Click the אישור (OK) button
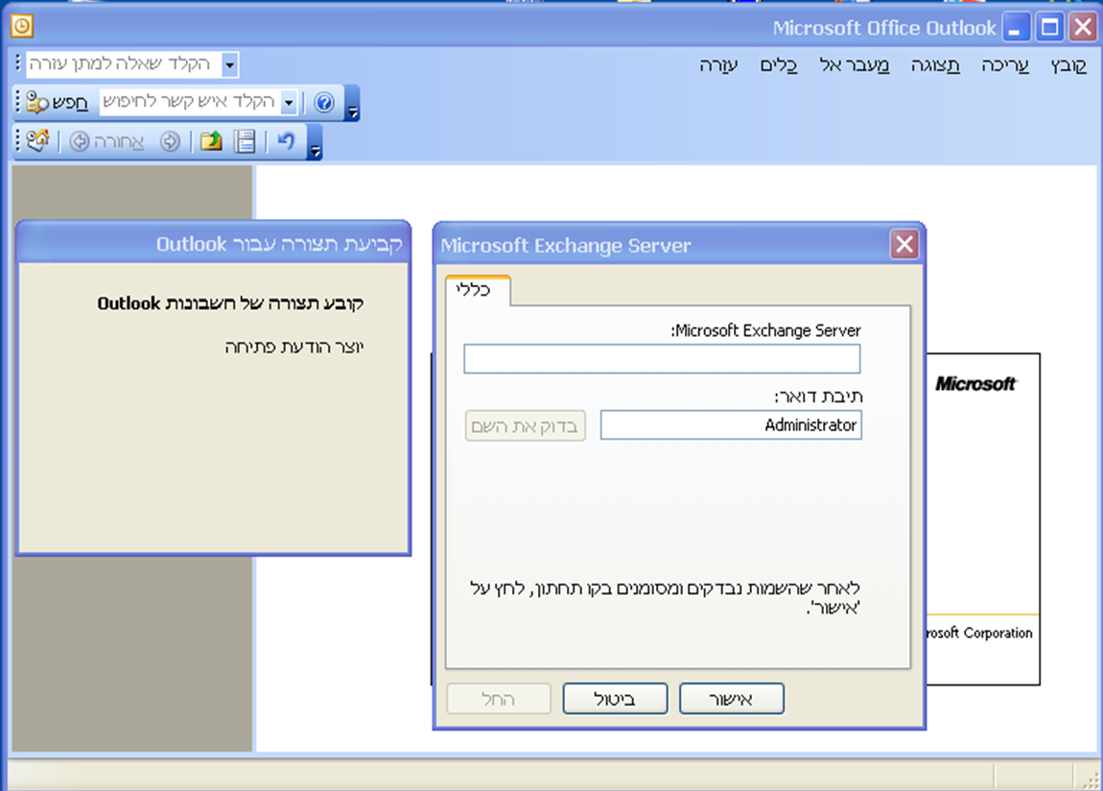Screen dimensions: 1103x791 coord(732,699)
